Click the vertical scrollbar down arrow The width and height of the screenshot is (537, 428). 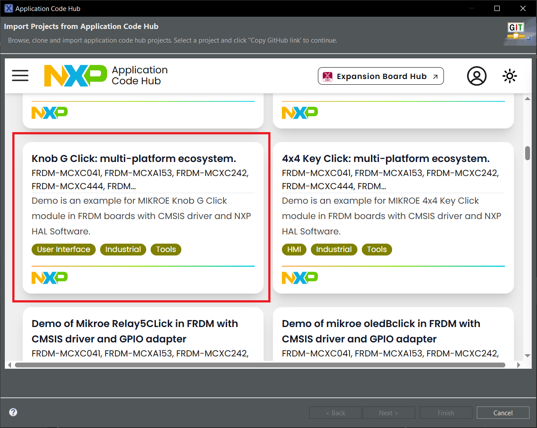click(x=527, y=355)
